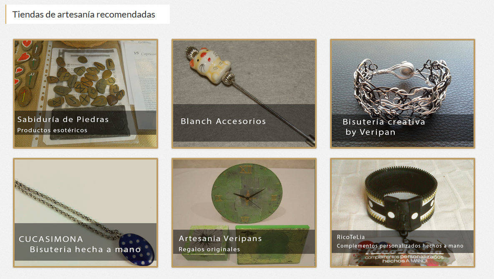This screenshot has height=279, width=494.
Task: Click the green decorated boxes below clock
Action: coord(245,244)
